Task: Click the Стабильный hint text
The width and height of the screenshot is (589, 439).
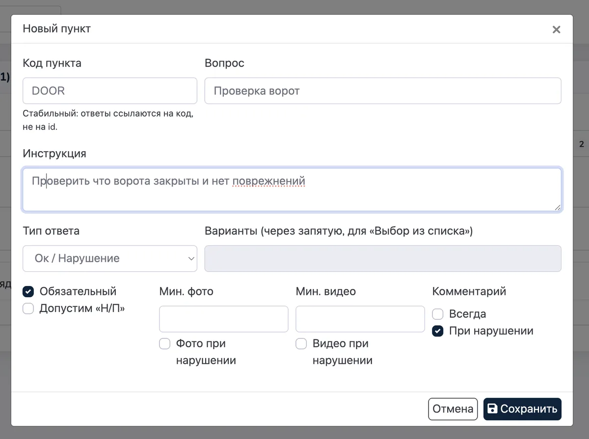Action: (108, 120)
